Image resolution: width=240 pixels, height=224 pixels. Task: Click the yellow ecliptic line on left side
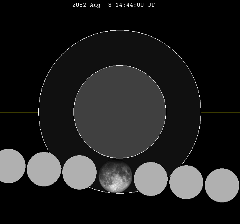point(19,112)
